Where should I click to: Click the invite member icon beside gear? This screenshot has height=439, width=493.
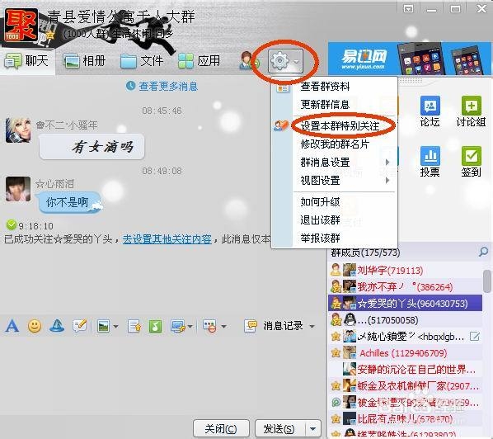[x=249, y=61]
